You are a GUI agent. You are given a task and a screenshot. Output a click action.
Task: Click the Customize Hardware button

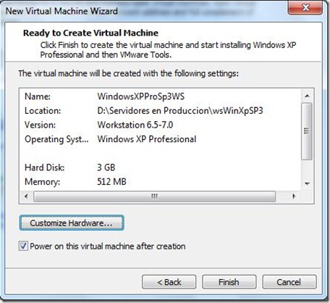[72, 223]
